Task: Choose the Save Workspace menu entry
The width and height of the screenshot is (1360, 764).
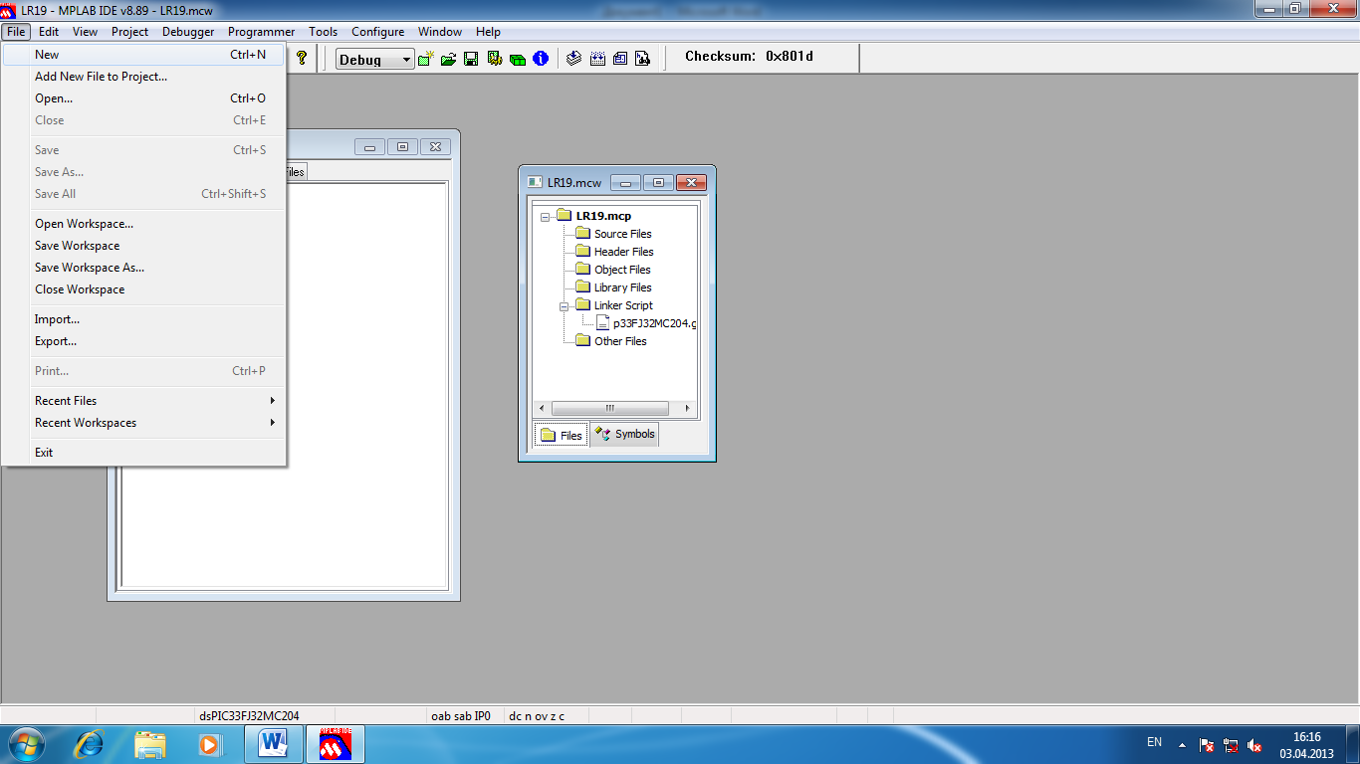Action: click(x=143, y=246)
